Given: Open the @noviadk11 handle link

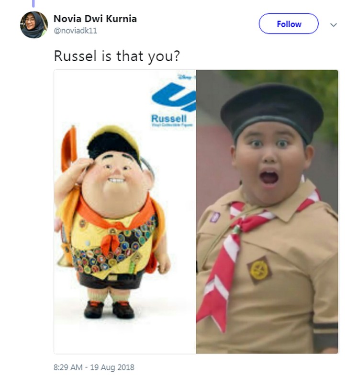Looking at the screenshot, I should pyautogui.click(x=75, y=31).
